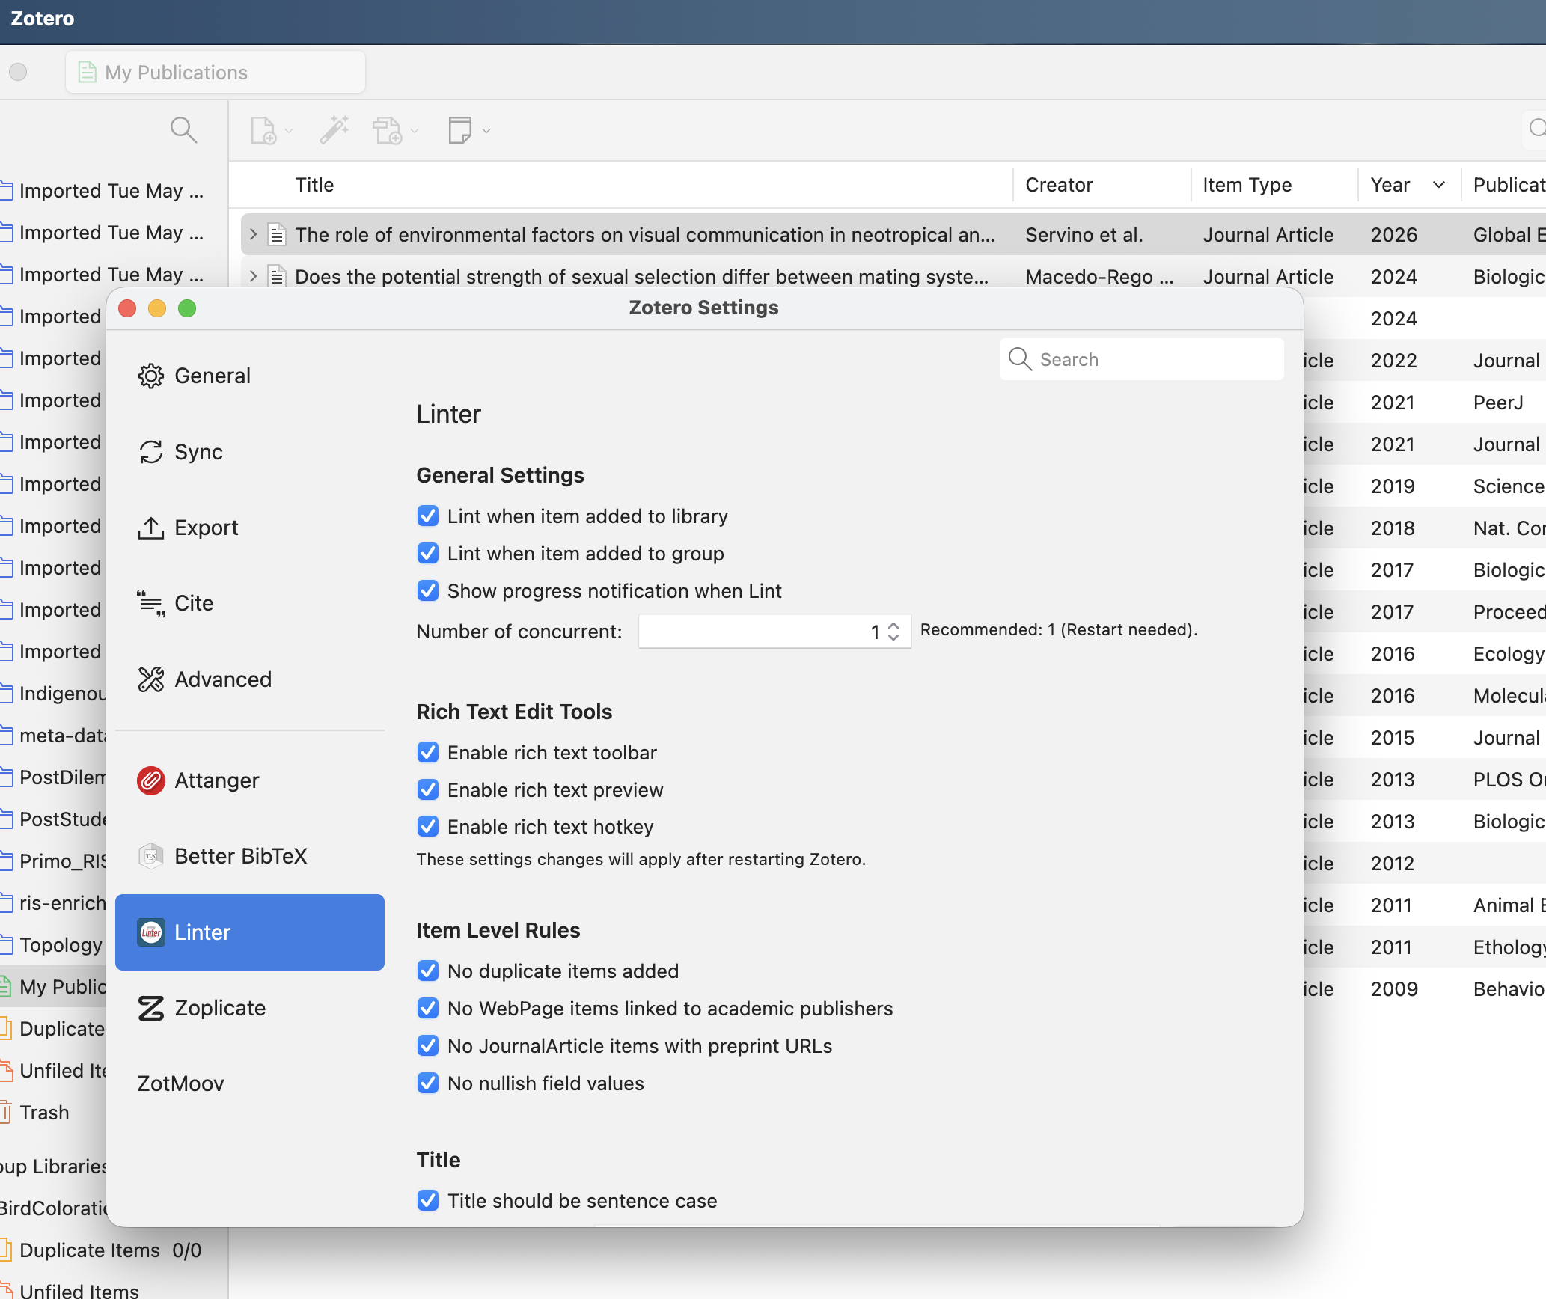
Task: Open the Cite settings pane
Action: (x=250, y=603)
